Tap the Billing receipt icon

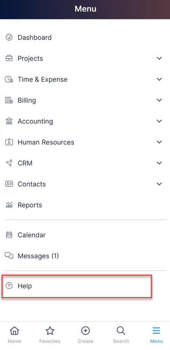click(9, 100)
